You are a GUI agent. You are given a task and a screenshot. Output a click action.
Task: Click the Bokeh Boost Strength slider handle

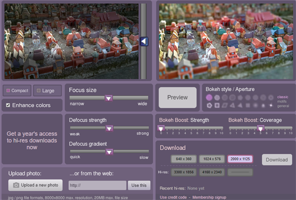pos(161,128)
